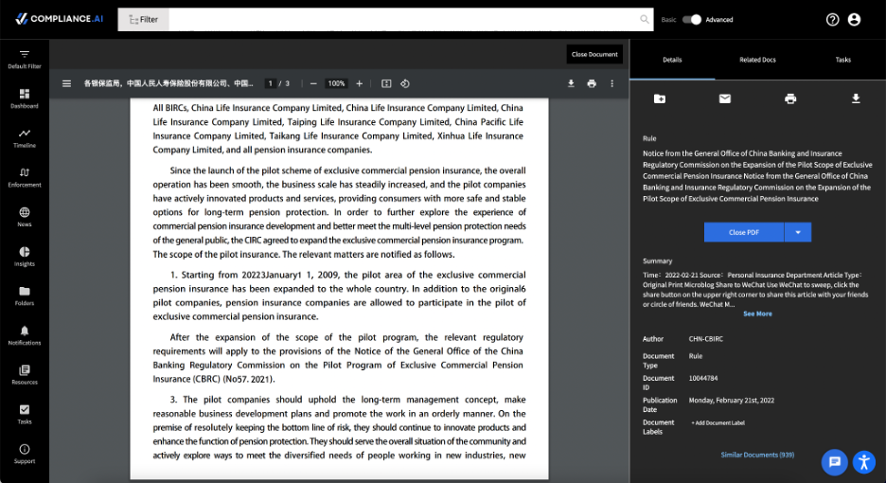This screenshot has height=483, width=886.
Task: Switch to the Related Docs tab
Action: pyautogui.click(x=757, y=60)
